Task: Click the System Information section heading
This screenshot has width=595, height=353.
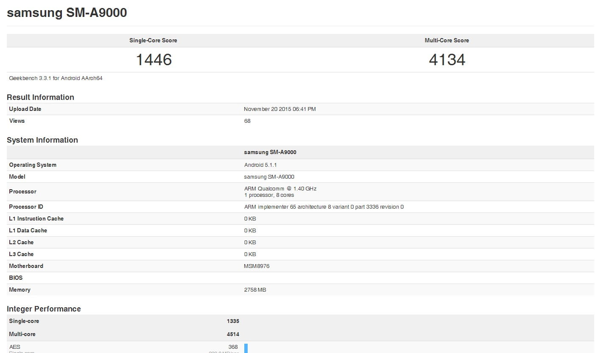Action: [x=42, y=140]
